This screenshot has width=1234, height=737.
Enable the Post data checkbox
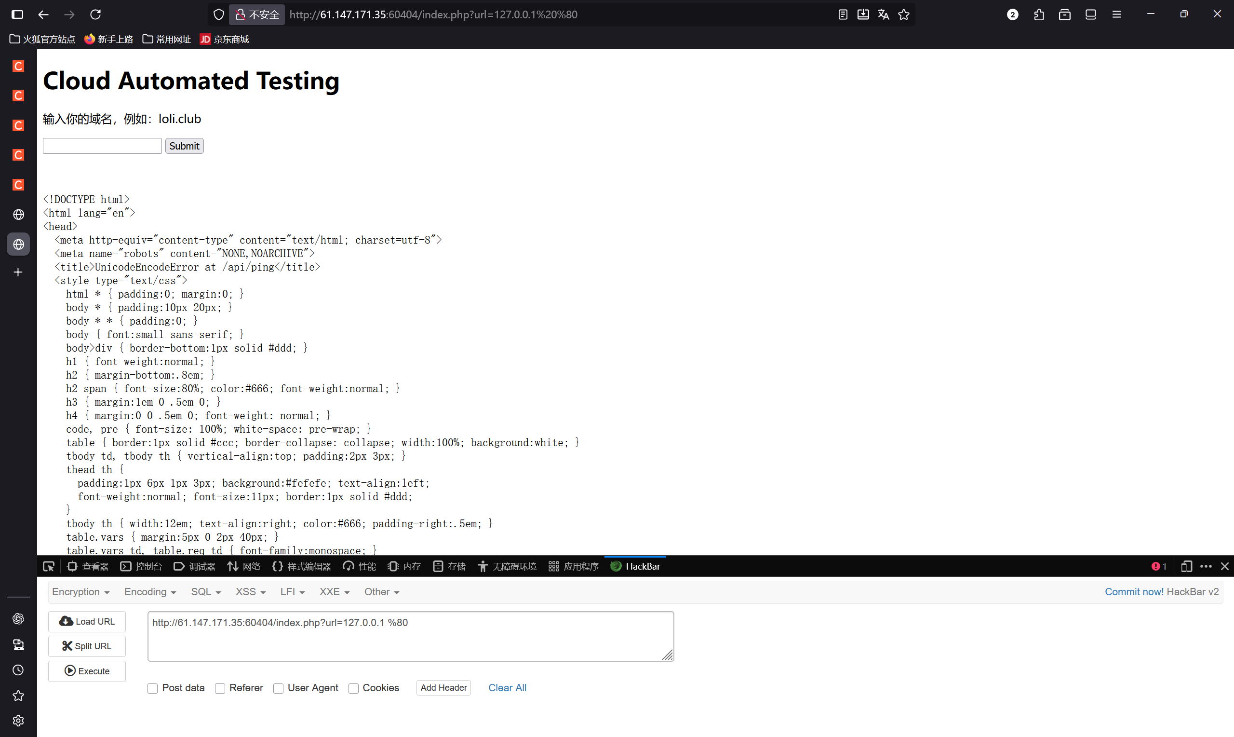pyautogui.click(x=153, y=688)
